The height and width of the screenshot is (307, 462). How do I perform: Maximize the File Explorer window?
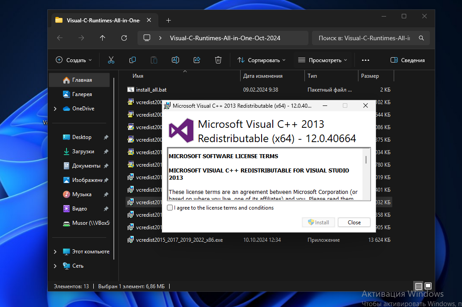click(404, 16)
